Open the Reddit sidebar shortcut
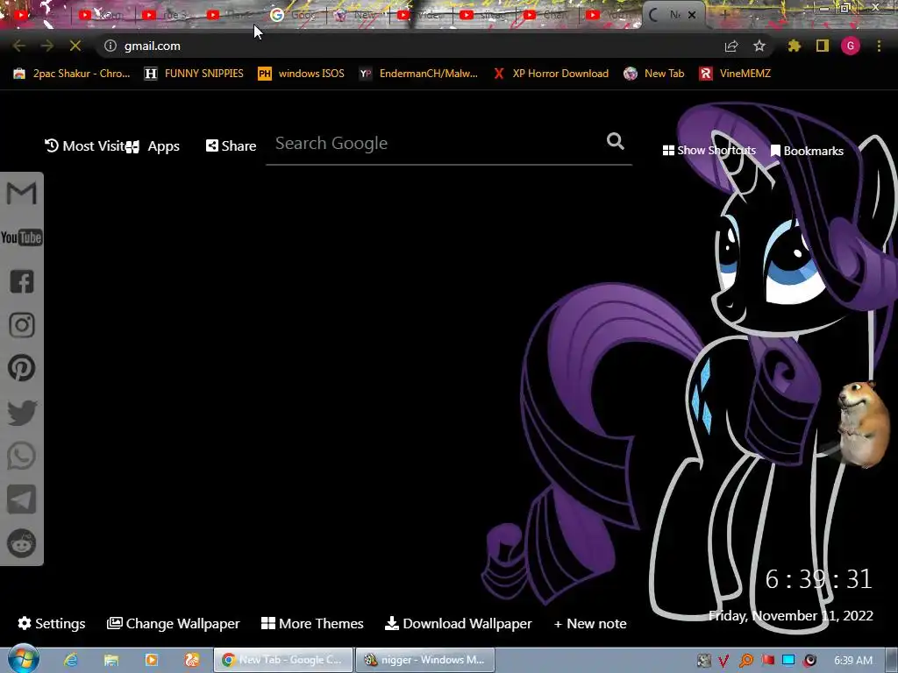 click(22, 543)
